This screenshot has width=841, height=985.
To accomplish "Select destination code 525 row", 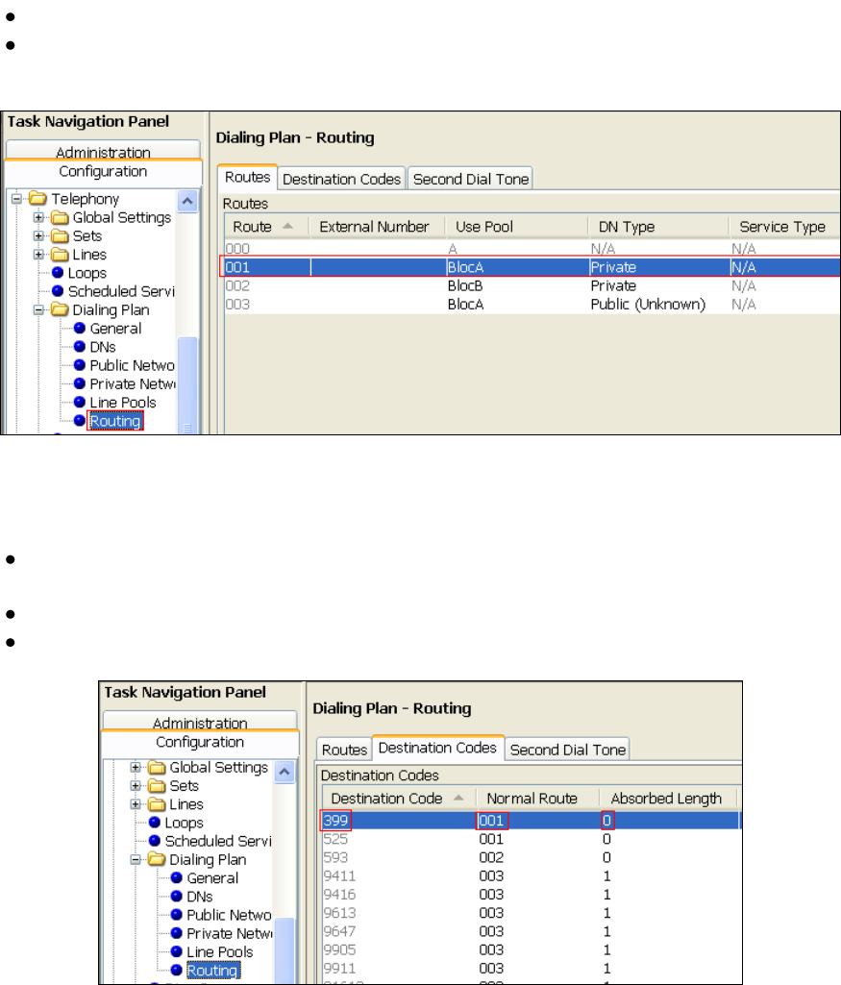I will pos(532,839).
